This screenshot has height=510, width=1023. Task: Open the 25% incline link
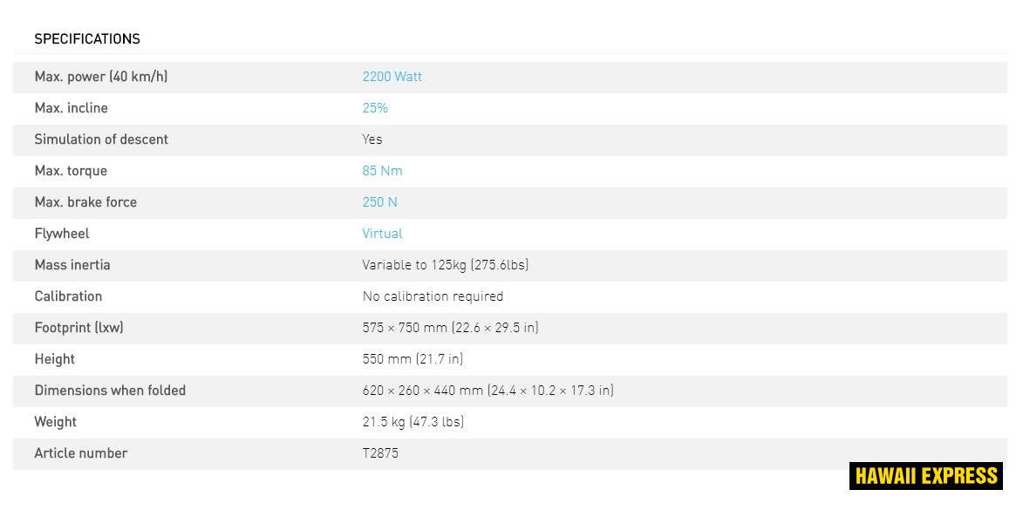(375, 108)
